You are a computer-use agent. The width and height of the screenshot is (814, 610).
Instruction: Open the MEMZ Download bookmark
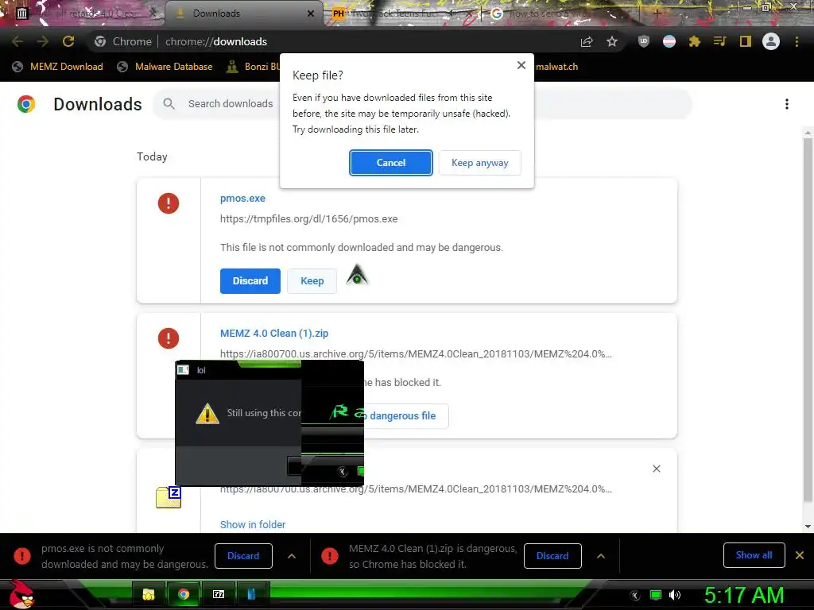coord(57,67)
